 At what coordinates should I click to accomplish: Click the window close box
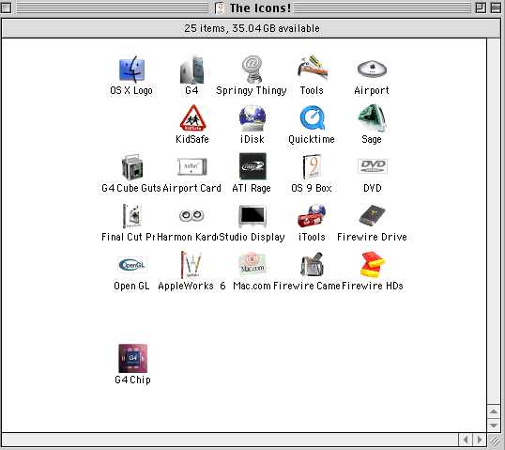point(7,8)
